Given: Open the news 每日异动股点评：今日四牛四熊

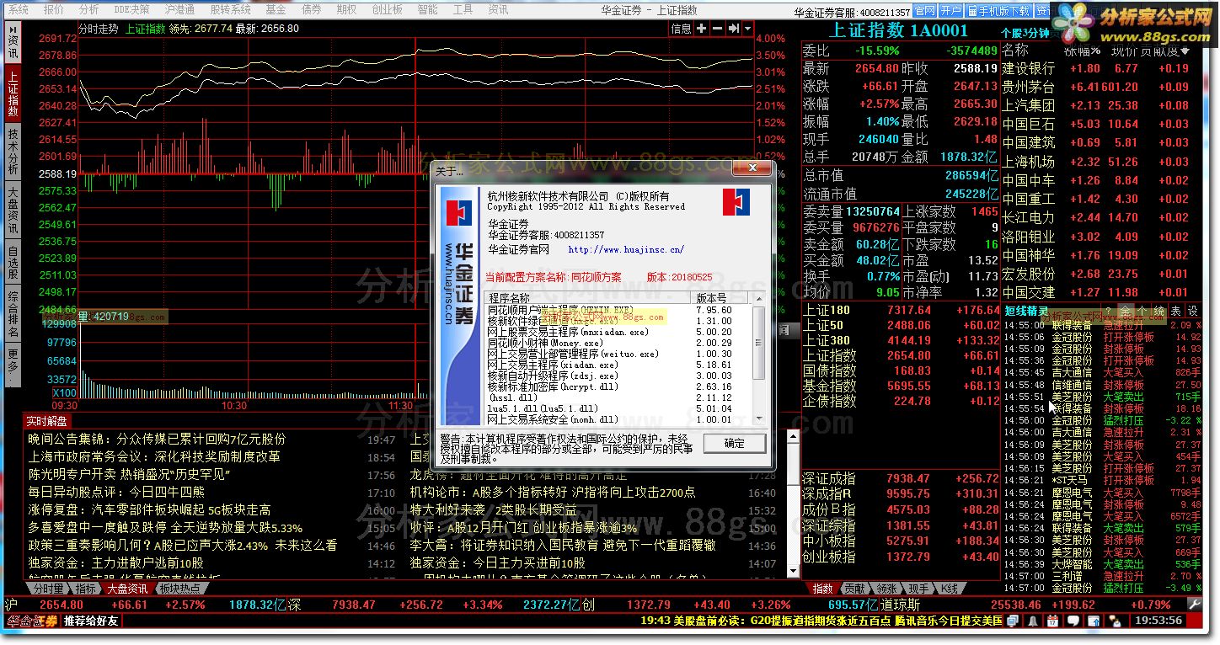Looking at the screenshot, I should (x=116, y=492).
